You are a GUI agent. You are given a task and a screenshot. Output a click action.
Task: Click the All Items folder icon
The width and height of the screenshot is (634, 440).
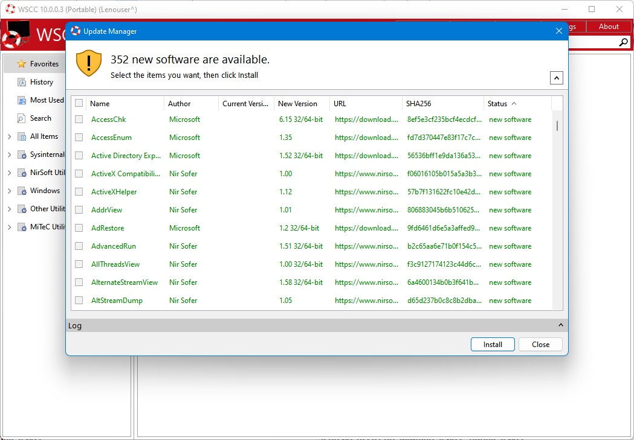22,136
